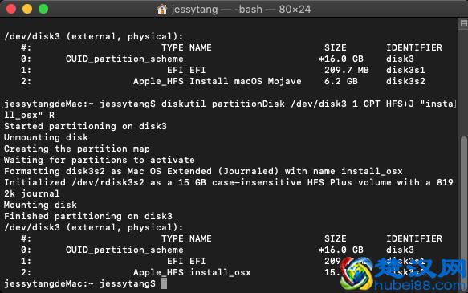
Task: Click first '/dev/disk3 (external, physical):' header
Action: tap(93, 36)
